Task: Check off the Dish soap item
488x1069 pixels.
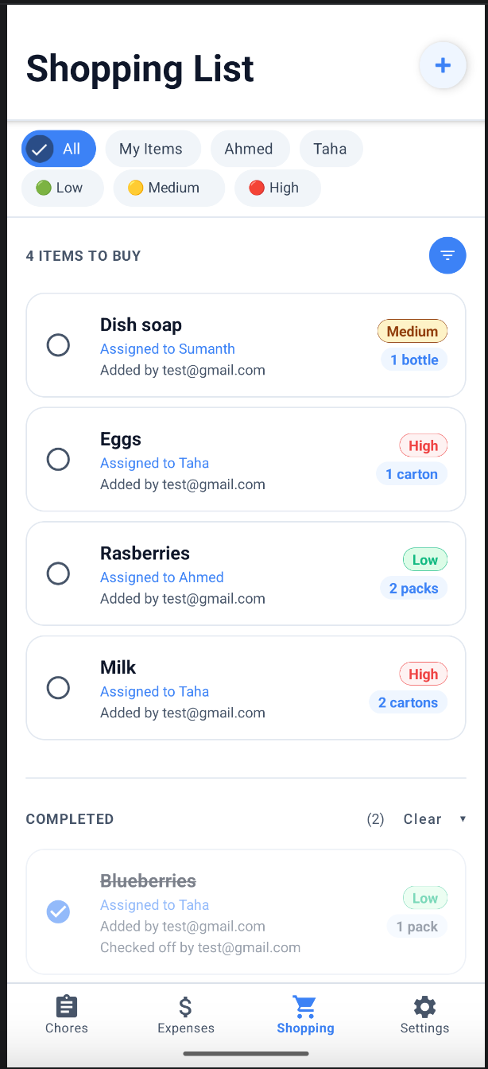Action: pyautogui.click(x=58, y=345)
